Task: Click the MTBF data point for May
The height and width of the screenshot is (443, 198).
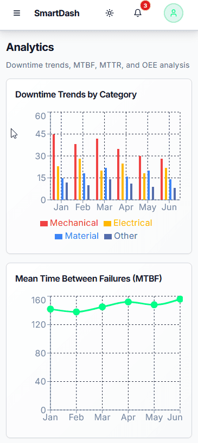Action: [x=154, y=304]
